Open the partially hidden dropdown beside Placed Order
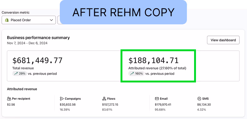The height and width of the screenshot is (119, 247). click(59, 20)
